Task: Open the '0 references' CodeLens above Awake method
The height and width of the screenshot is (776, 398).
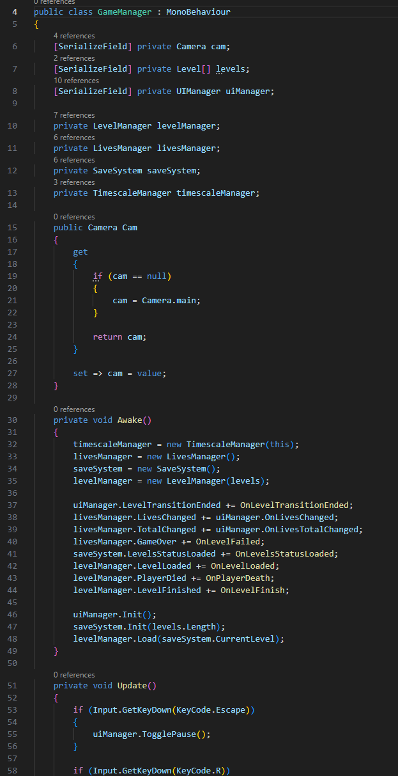Action: click(x=74, y=409)
